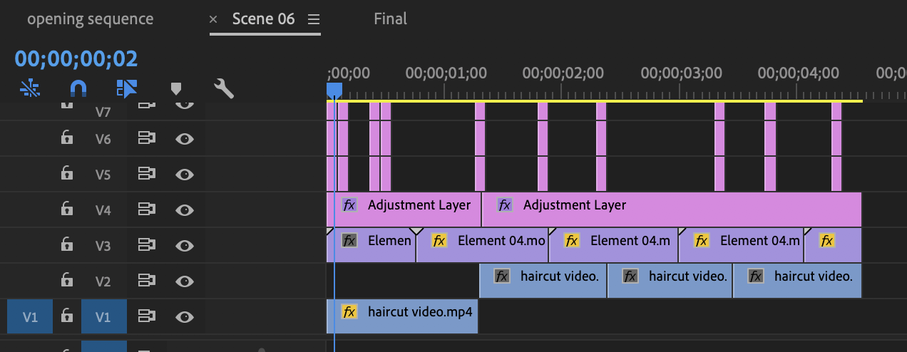The width and height of the screenshot is (907, 352).
Task: Hide track V6 output with eye icon
Action: 185,139
